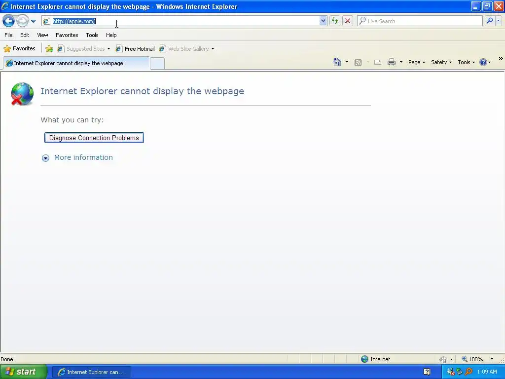This screenshot has width=505, height=379.
Task: Open the File menu
Action: click(9, 35)
